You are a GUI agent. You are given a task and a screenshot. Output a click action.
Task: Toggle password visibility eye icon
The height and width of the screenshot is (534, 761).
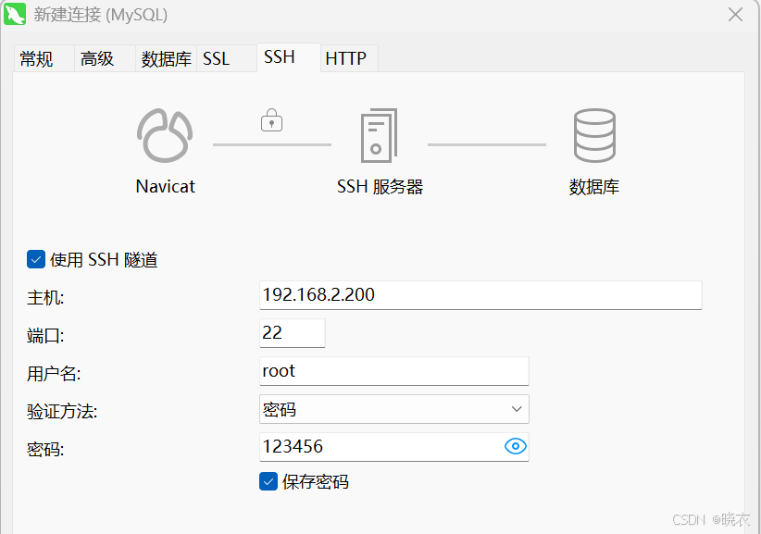coord(516,446)
